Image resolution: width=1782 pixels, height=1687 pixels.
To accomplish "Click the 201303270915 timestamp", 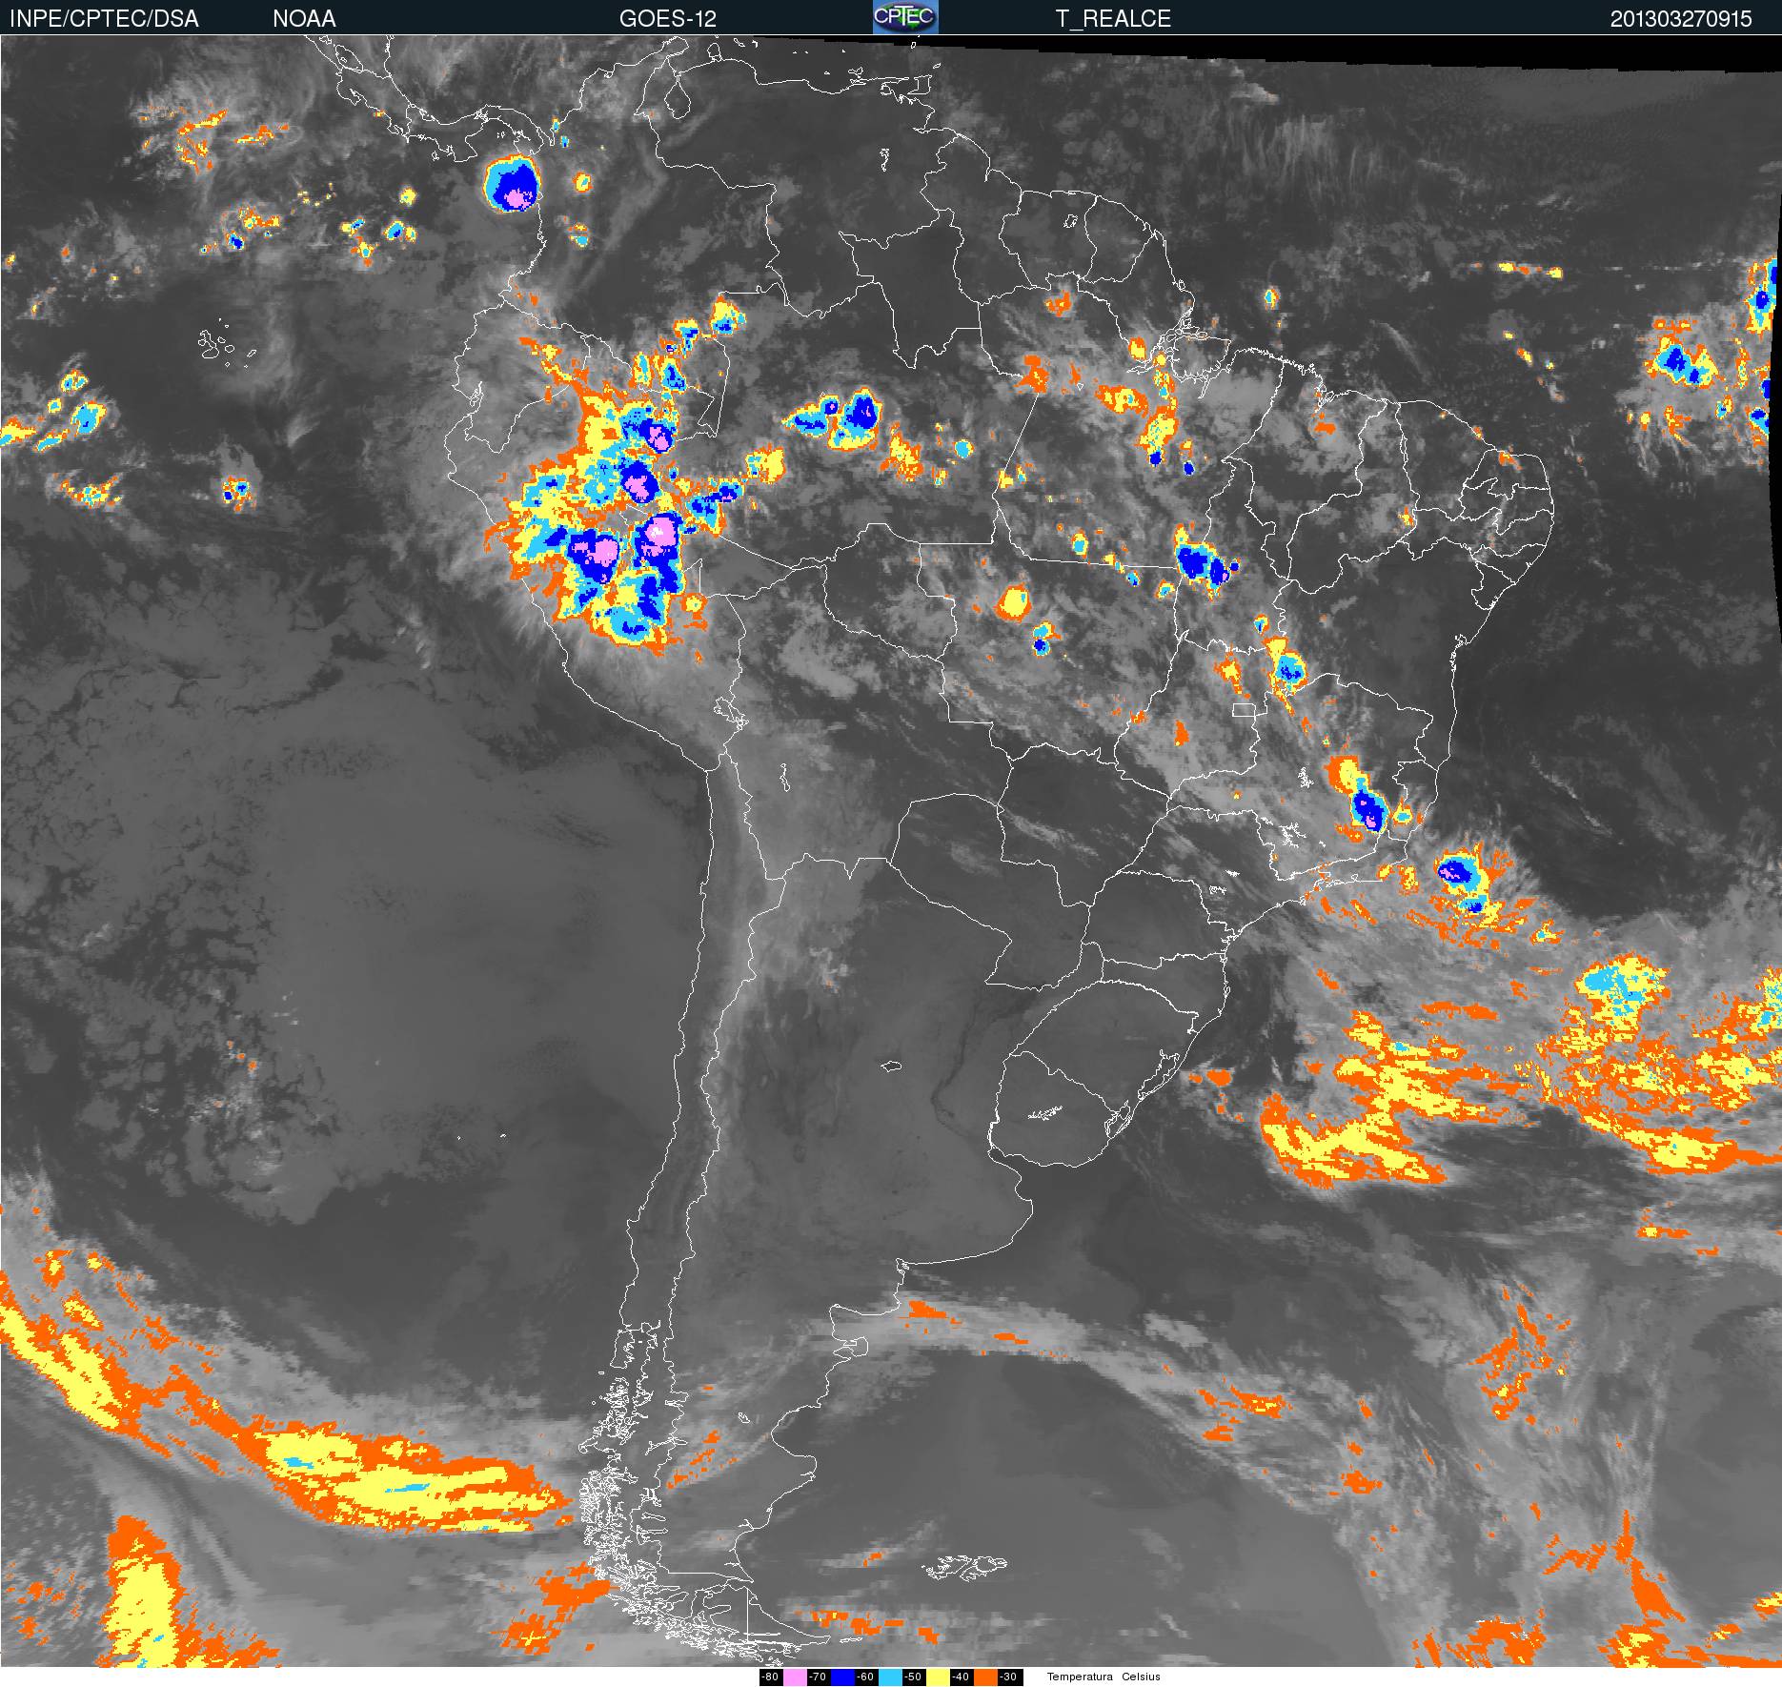I will [1681, 19].
